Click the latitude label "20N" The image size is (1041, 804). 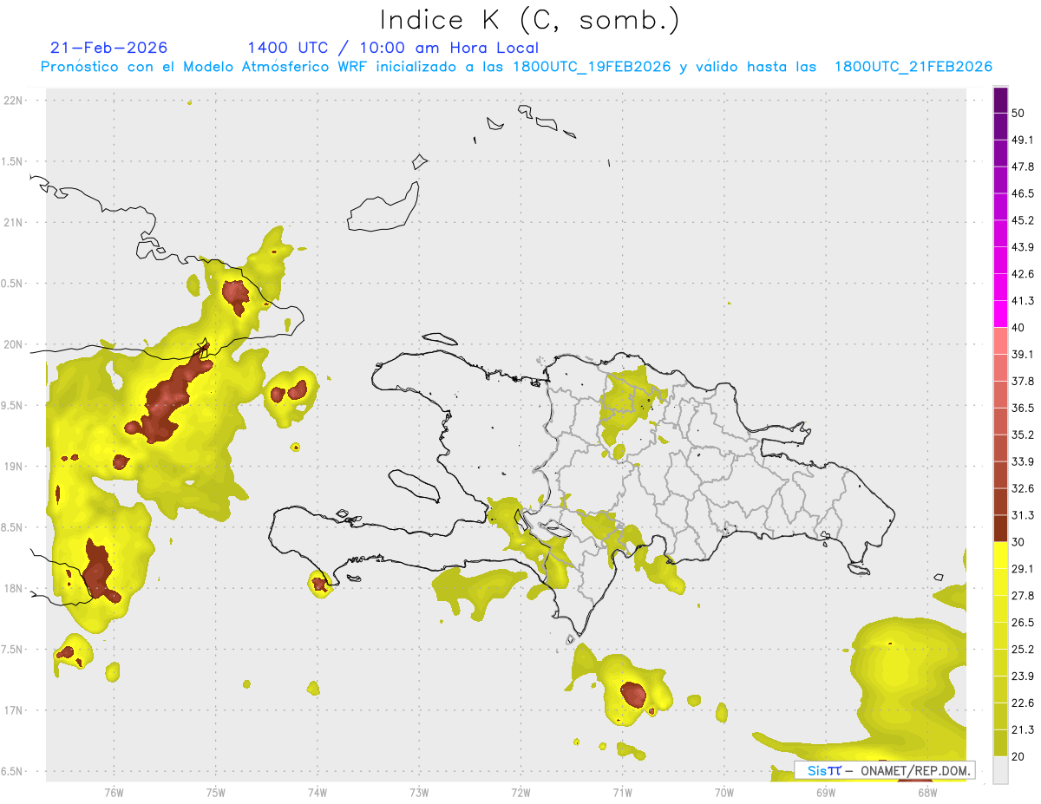coord(15,344)
